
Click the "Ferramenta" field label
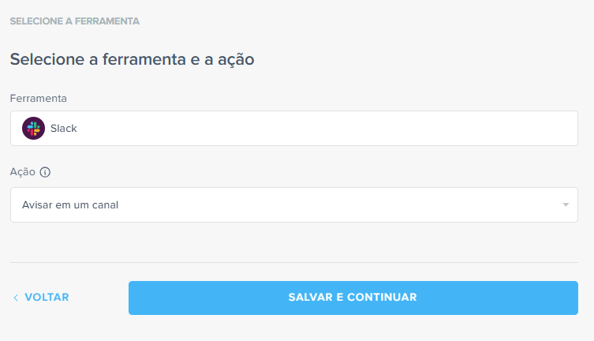(x=39, y=98)
